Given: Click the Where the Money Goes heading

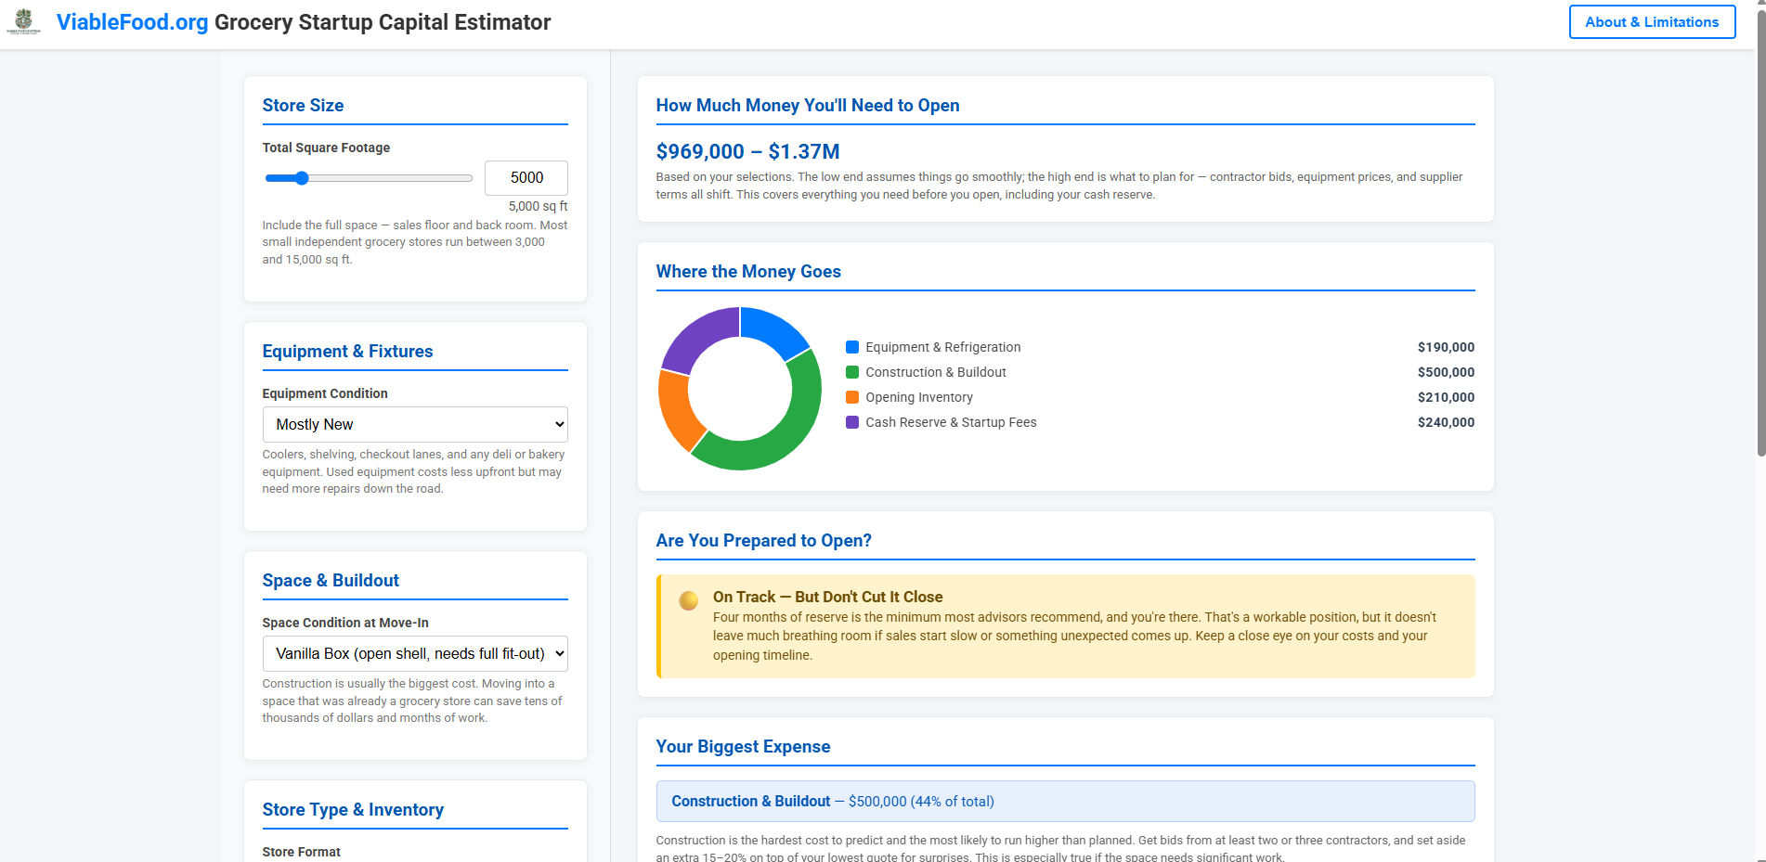Looking at the screenshot, I should click(748, 272).
